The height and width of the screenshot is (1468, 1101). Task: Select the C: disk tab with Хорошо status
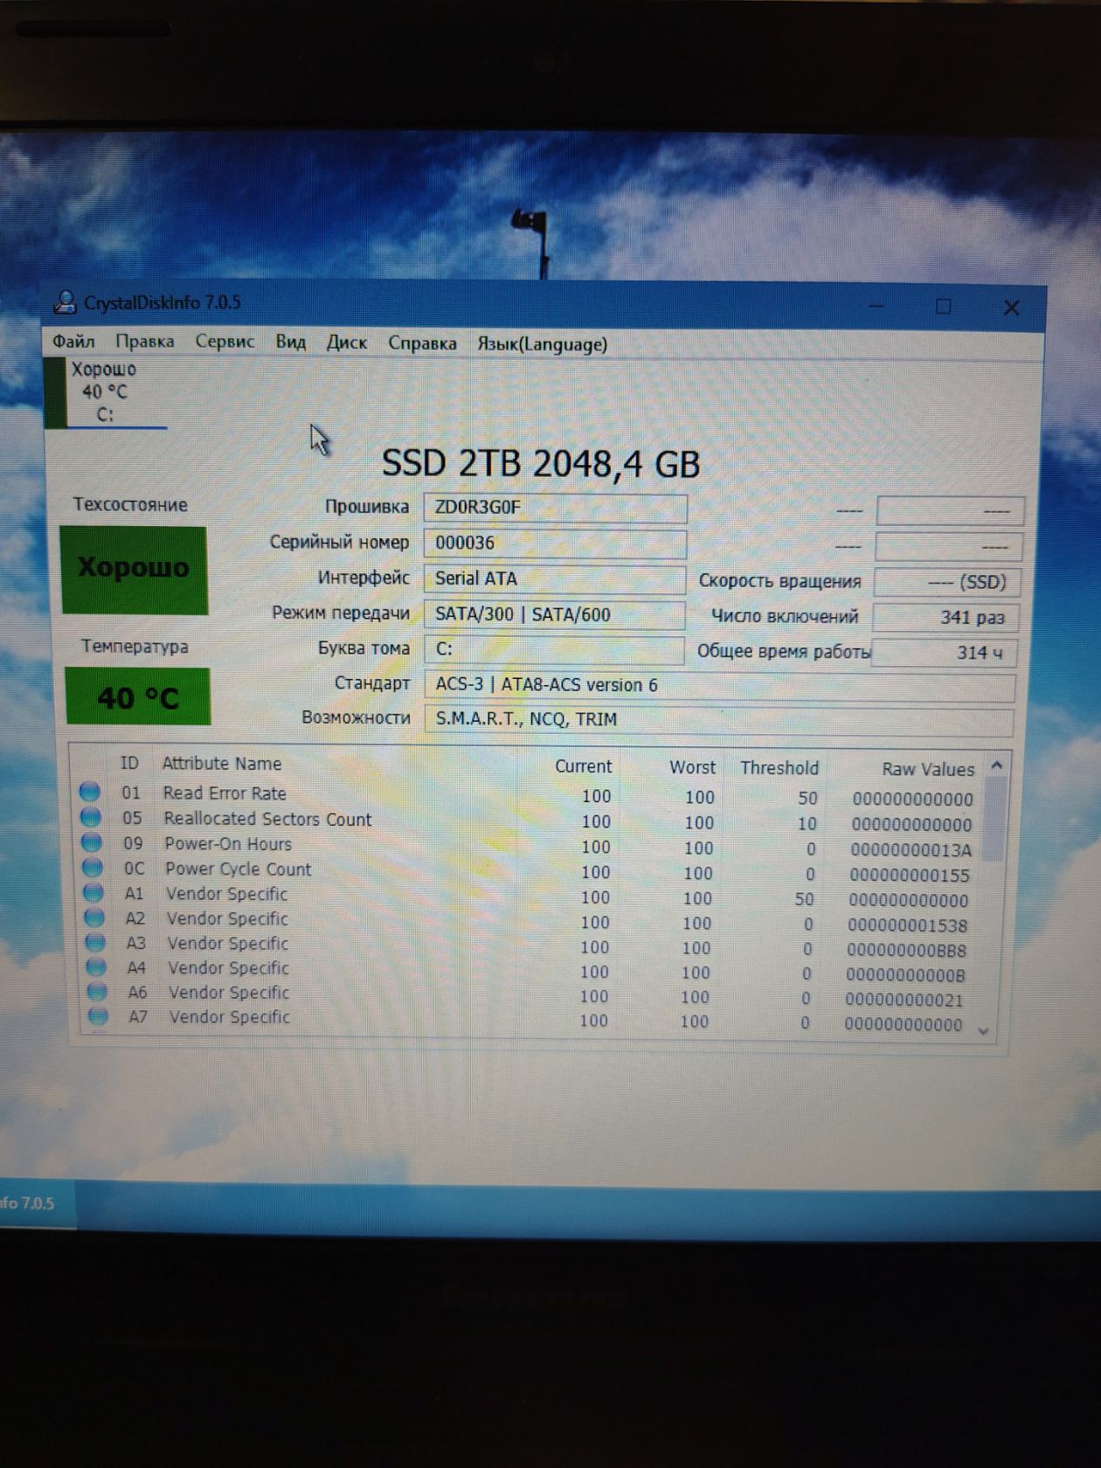coord(105,392)
